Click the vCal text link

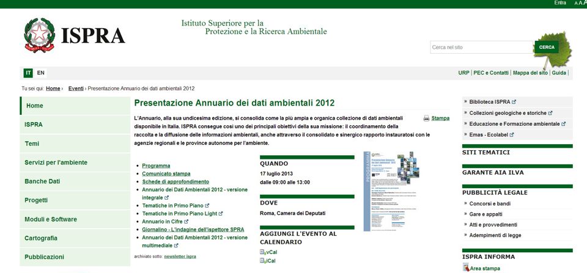coord(271,252)
